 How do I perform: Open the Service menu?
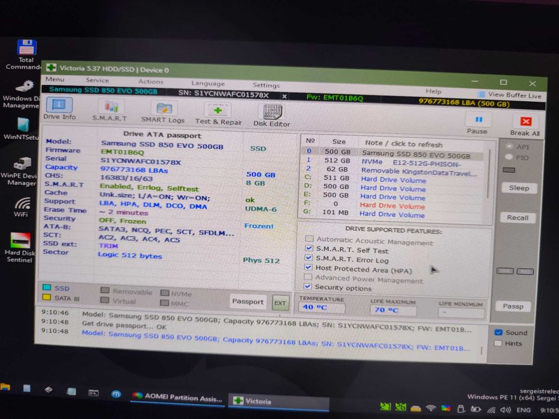97,81
